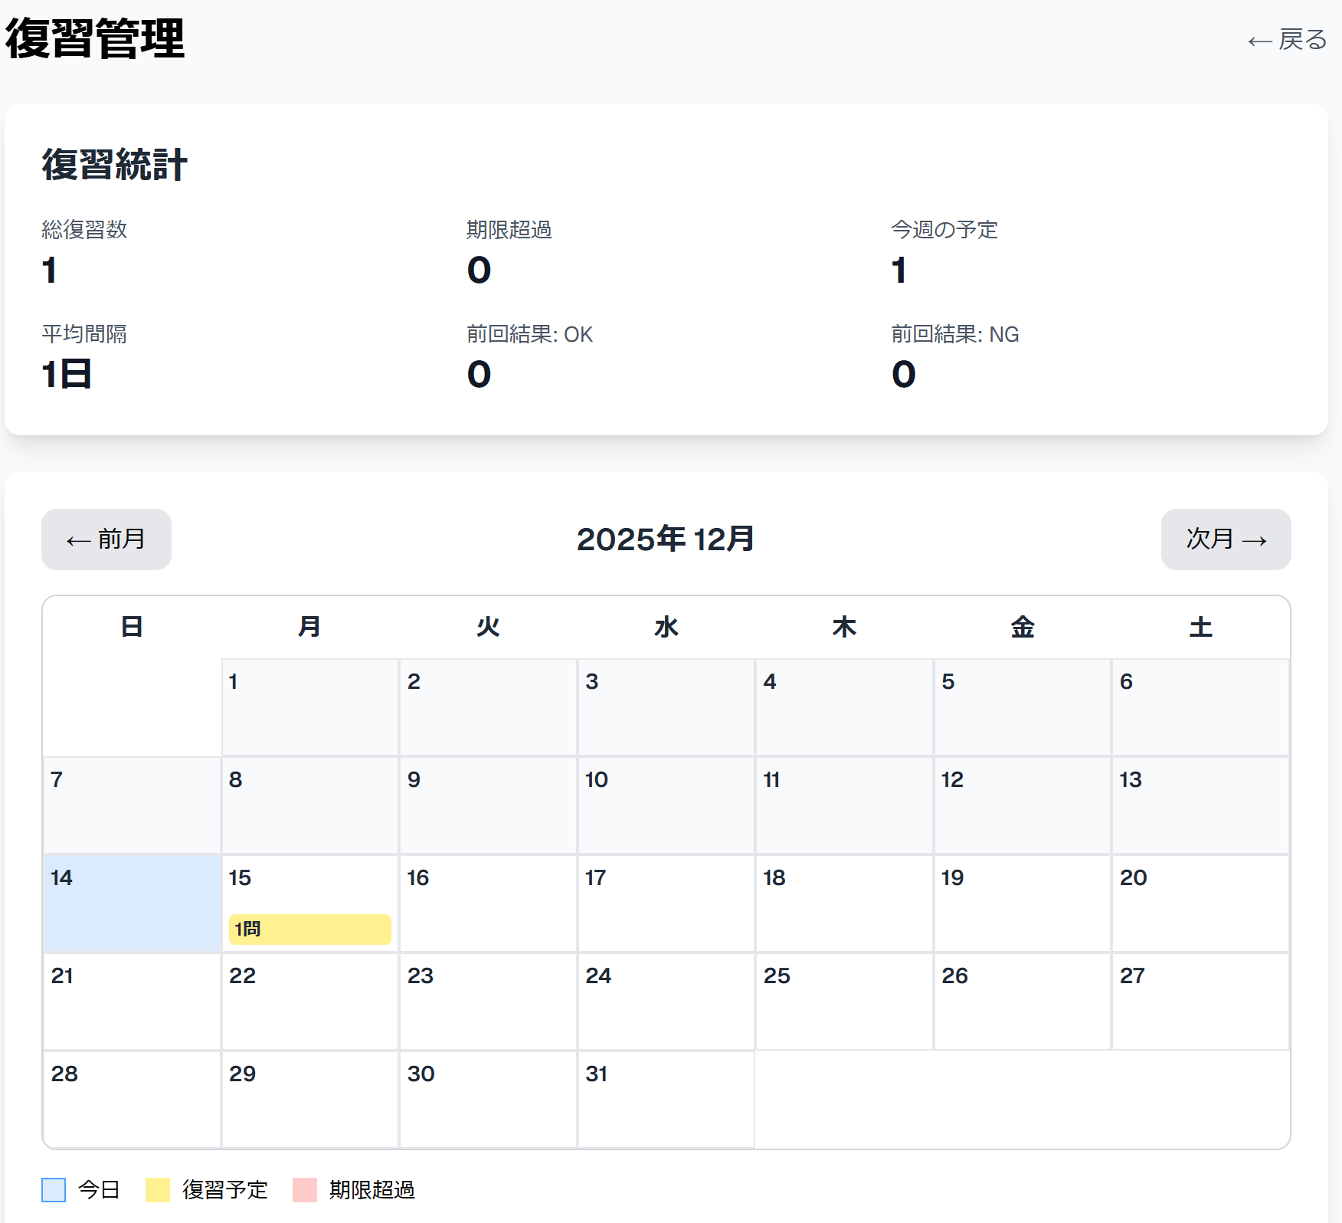Select calendar day 16
Viewport: 1342px width, 1223px height.
[x=488, y=903]
